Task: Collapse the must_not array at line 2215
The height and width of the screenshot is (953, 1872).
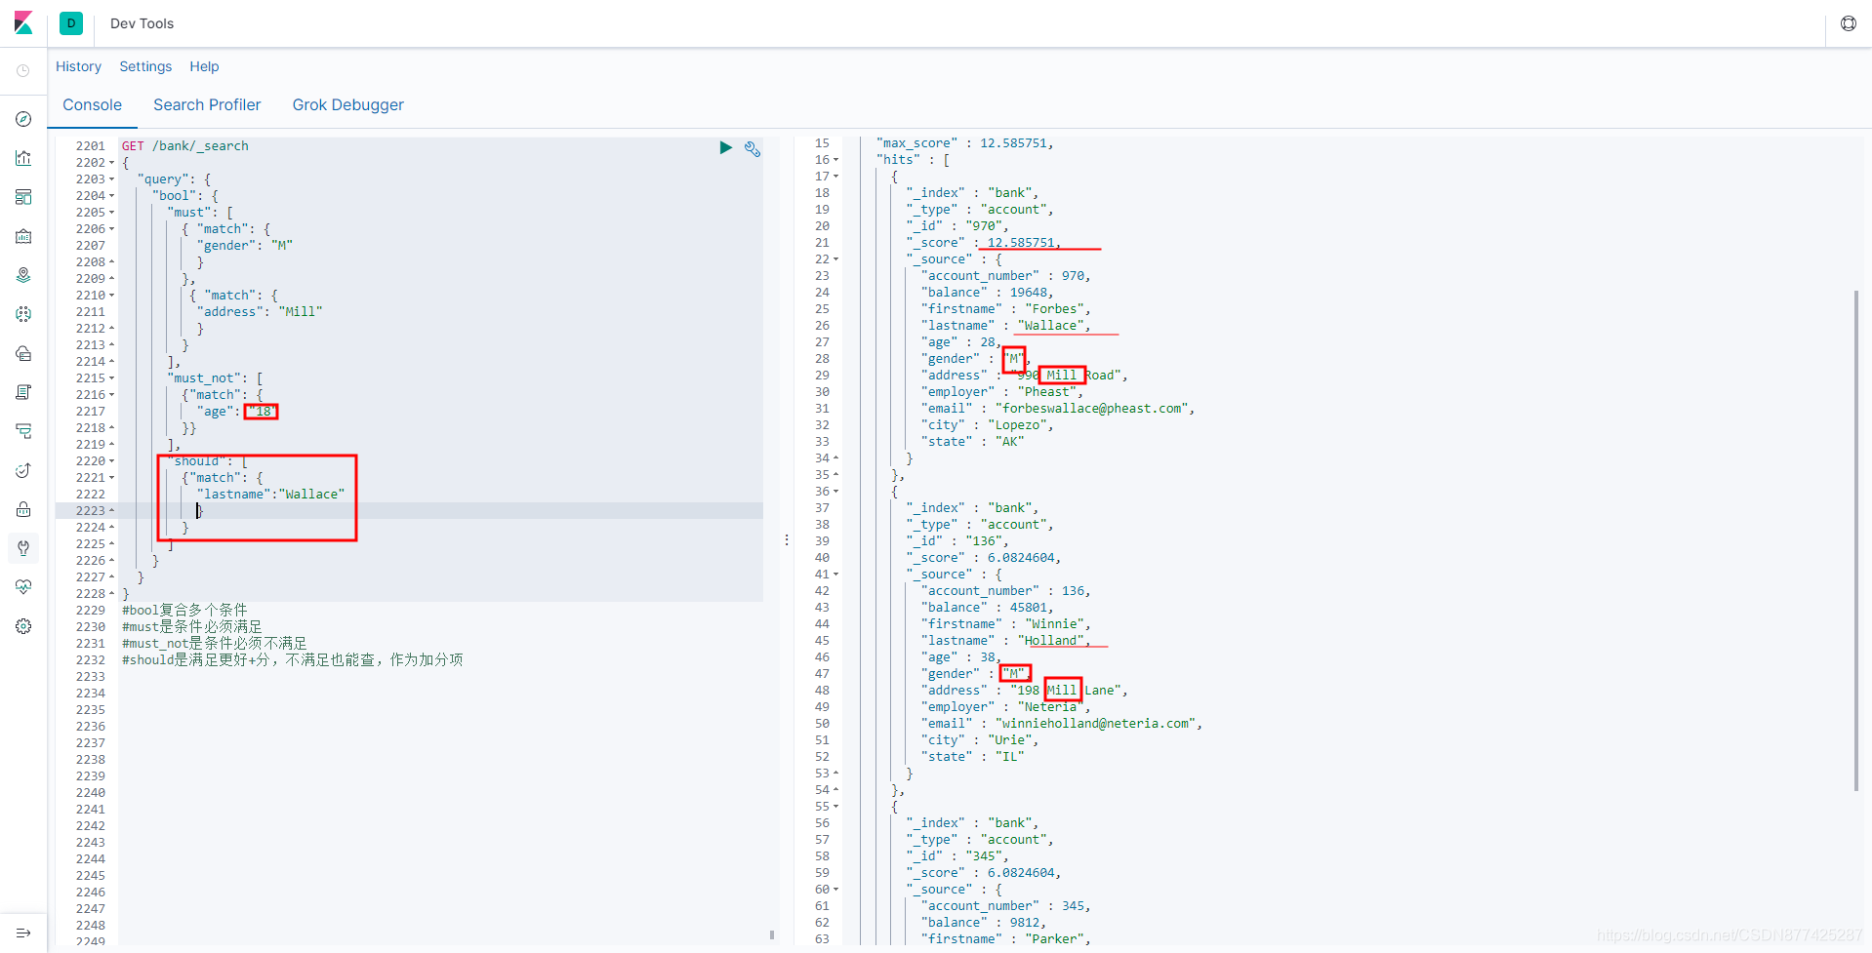Action: [x=111, y=378]
